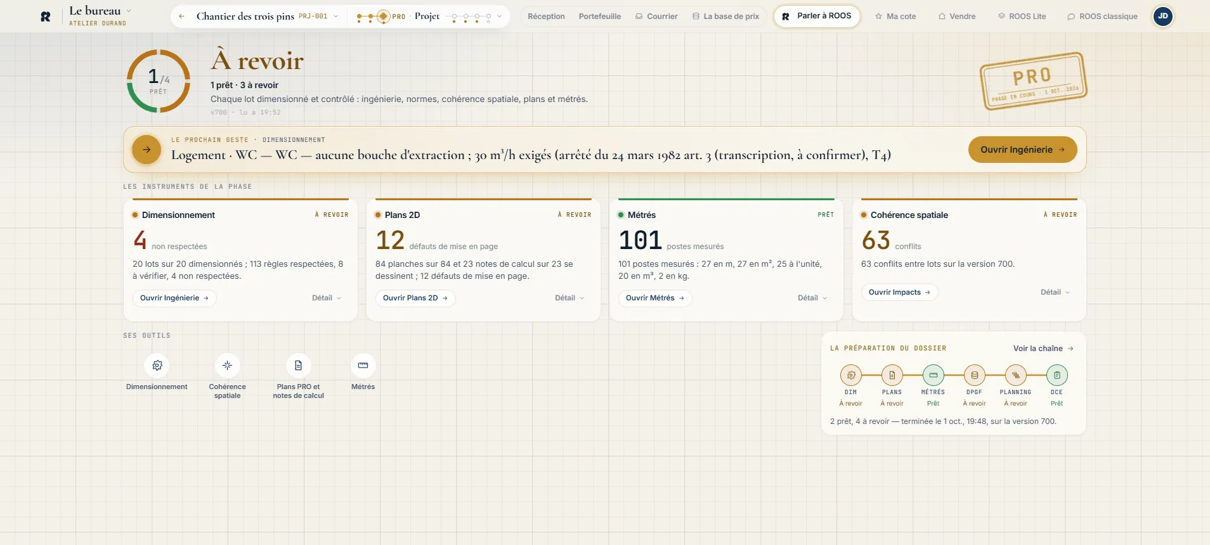Open Ma cote in top bar
This screenshot has width=1210, height=545.
click(x=895, y=16)
